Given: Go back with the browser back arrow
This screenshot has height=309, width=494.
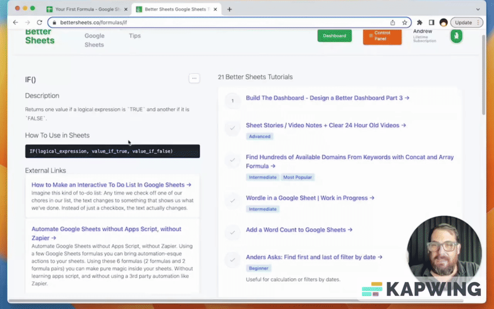Looking at the screenshot, I should 15,22.
